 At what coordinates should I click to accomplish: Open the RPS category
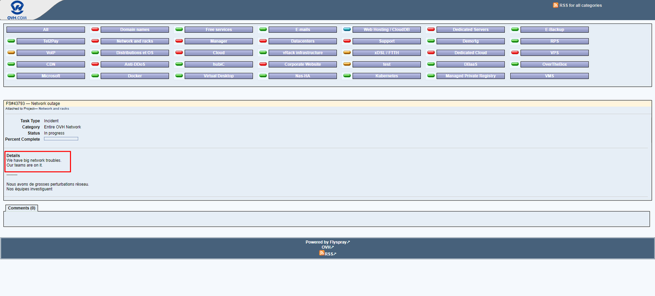tap(555, 41)
